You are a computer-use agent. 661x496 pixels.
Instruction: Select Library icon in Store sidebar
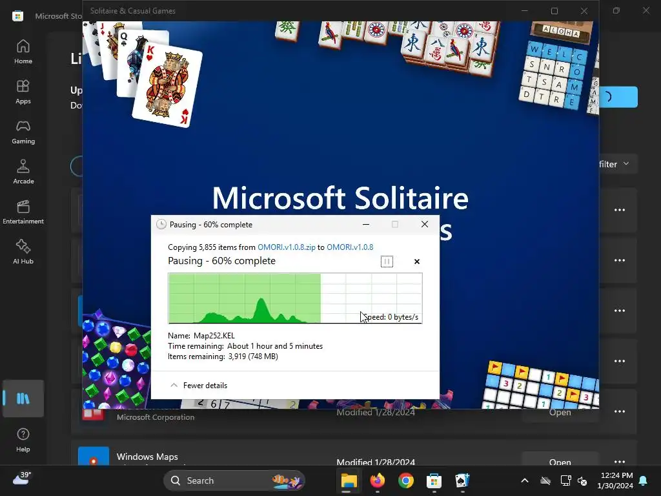(x=23, y=398)
